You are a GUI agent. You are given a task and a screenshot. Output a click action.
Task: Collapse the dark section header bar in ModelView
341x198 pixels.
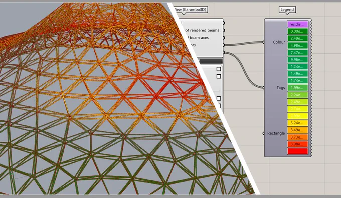pos(210,60)
